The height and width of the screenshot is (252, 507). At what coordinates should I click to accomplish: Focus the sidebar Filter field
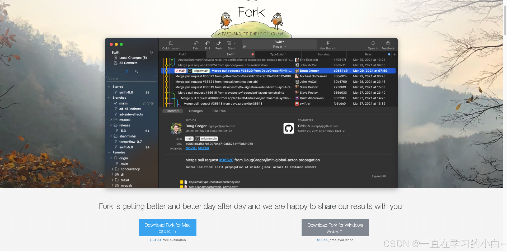pos(132,79)
